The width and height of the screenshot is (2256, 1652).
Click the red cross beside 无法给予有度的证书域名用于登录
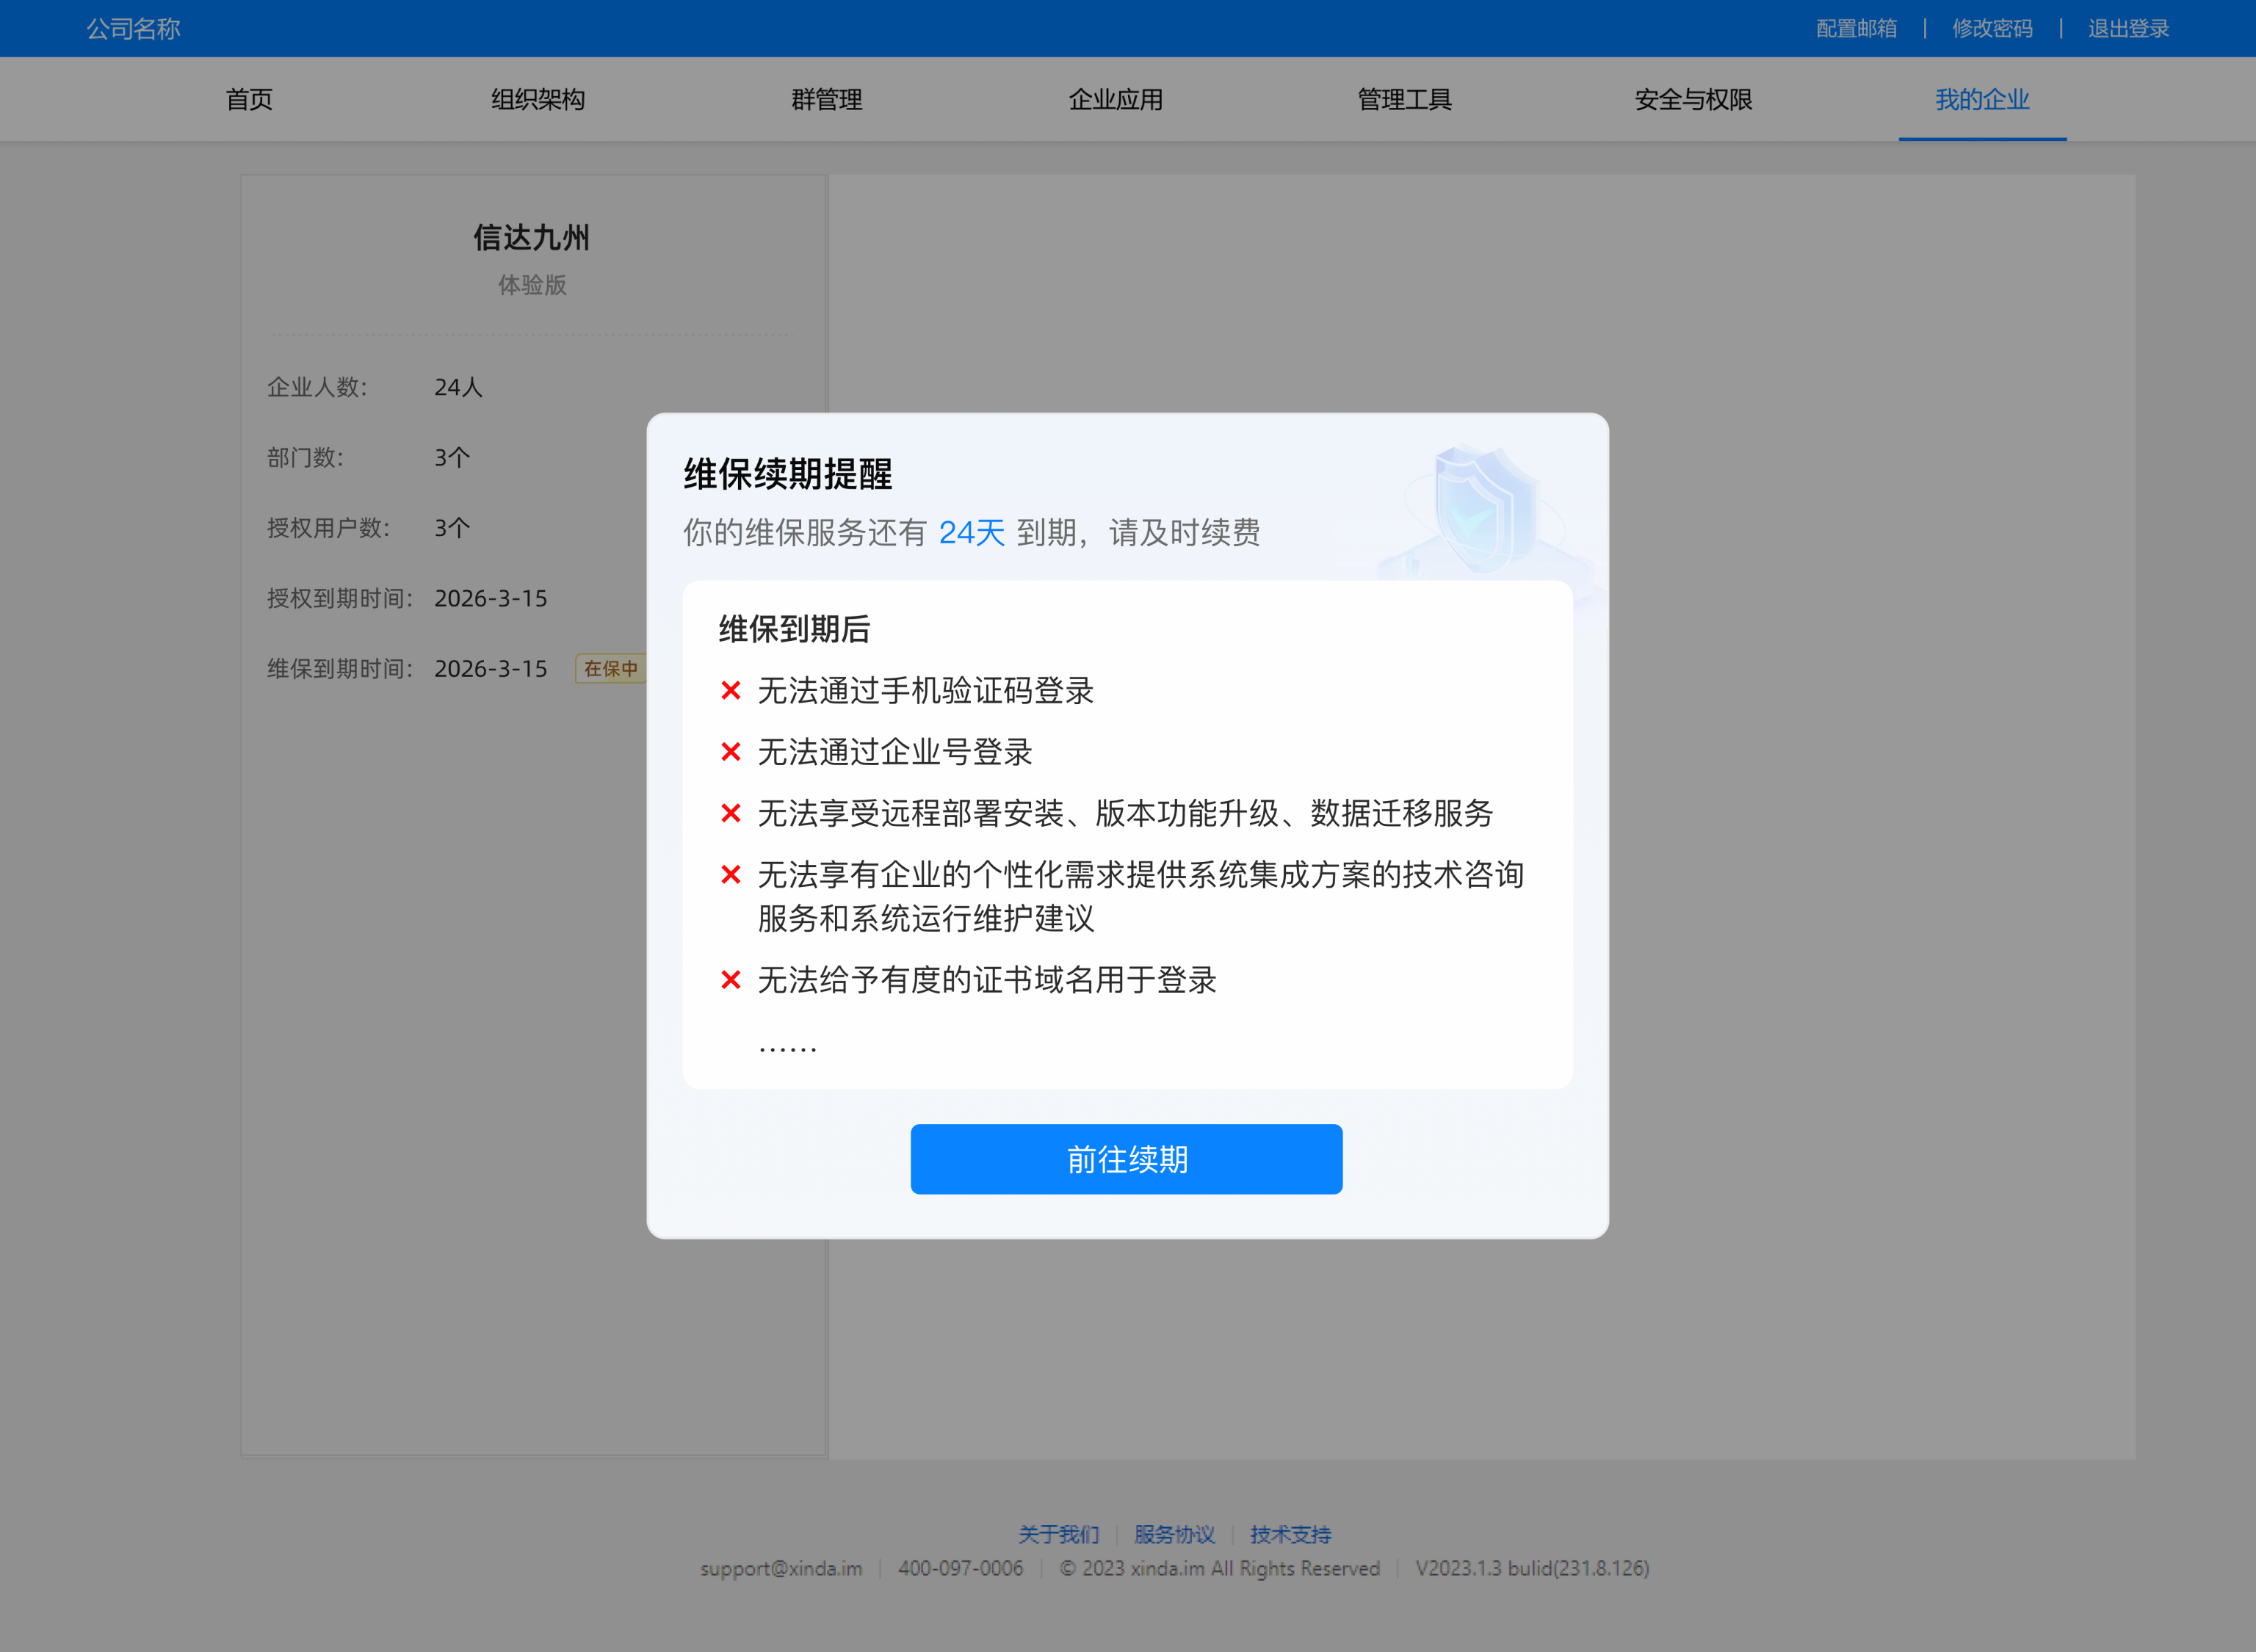click(x=731, y=980)
